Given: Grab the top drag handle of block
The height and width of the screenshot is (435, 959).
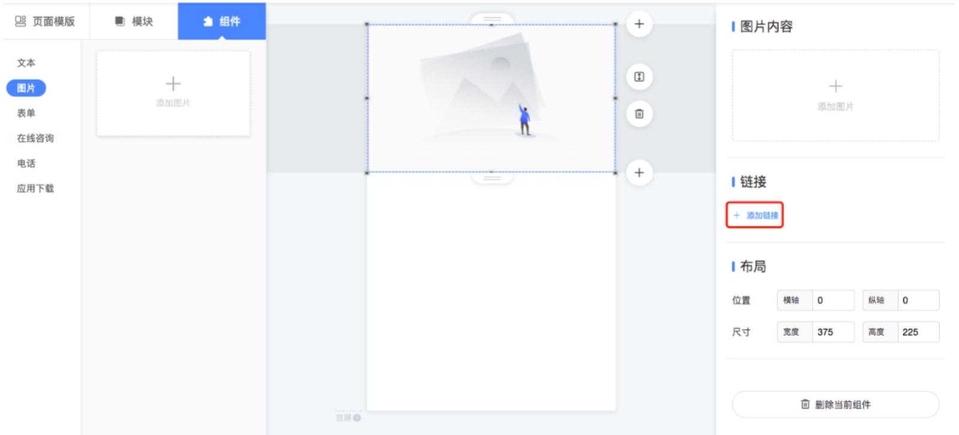Looking at the screenshot, I should [492, 19].
